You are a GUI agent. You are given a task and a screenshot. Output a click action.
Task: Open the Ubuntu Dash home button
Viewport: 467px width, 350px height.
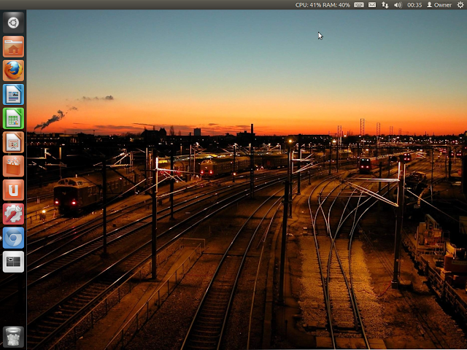13,23
